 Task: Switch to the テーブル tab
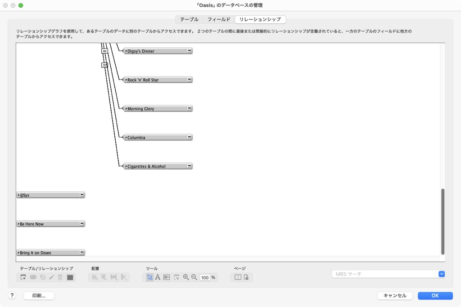click(x=189, y=19)
